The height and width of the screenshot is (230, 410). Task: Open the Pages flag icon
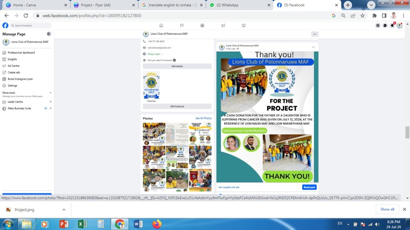click(182, 25)
